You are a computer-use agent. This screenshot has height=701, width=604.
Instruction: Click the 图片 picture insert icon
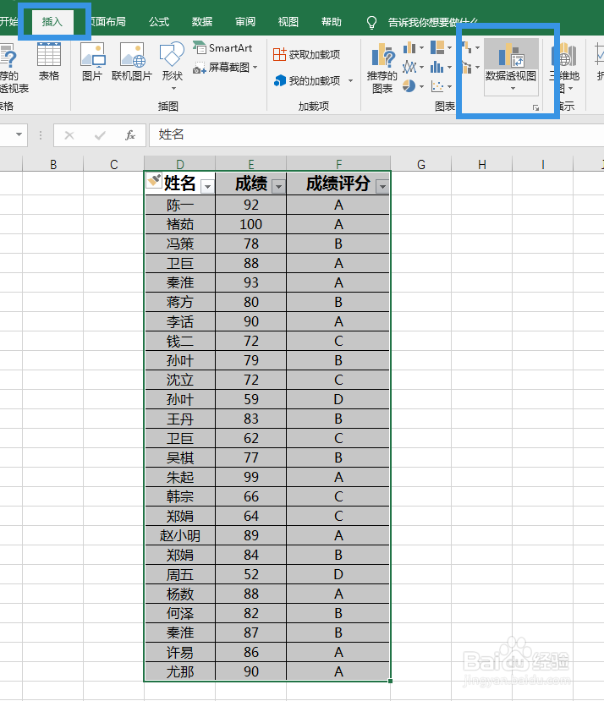[x=92, y=62]
